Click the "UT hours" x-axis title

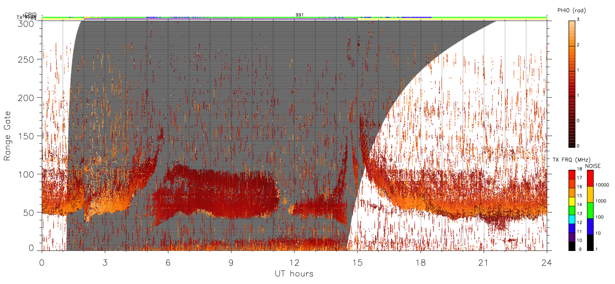tap(294, 273)
